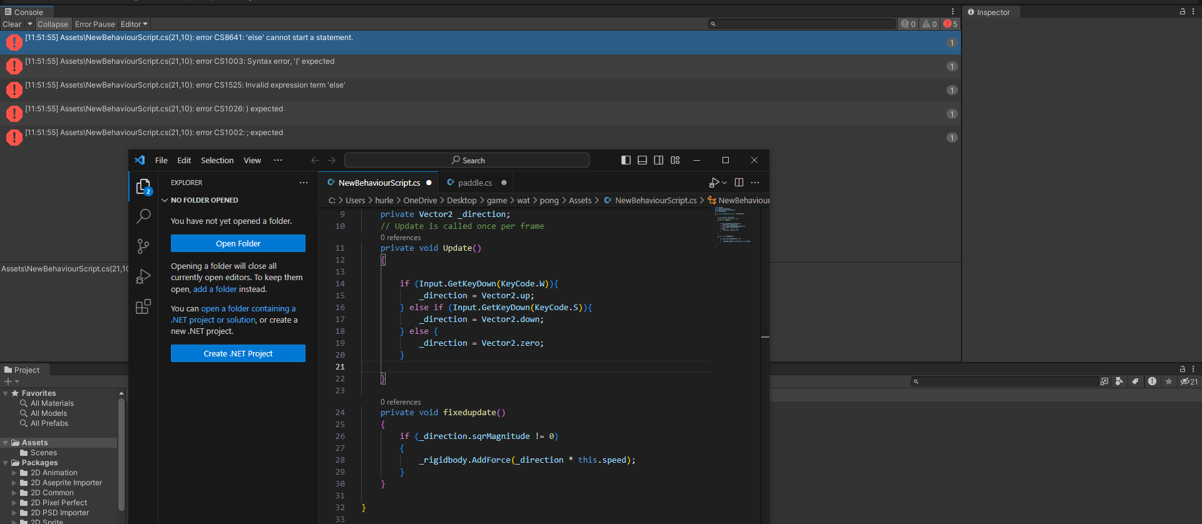Click Search by Import Log Type icon
1202x524 pixels.
(1152, 381)
